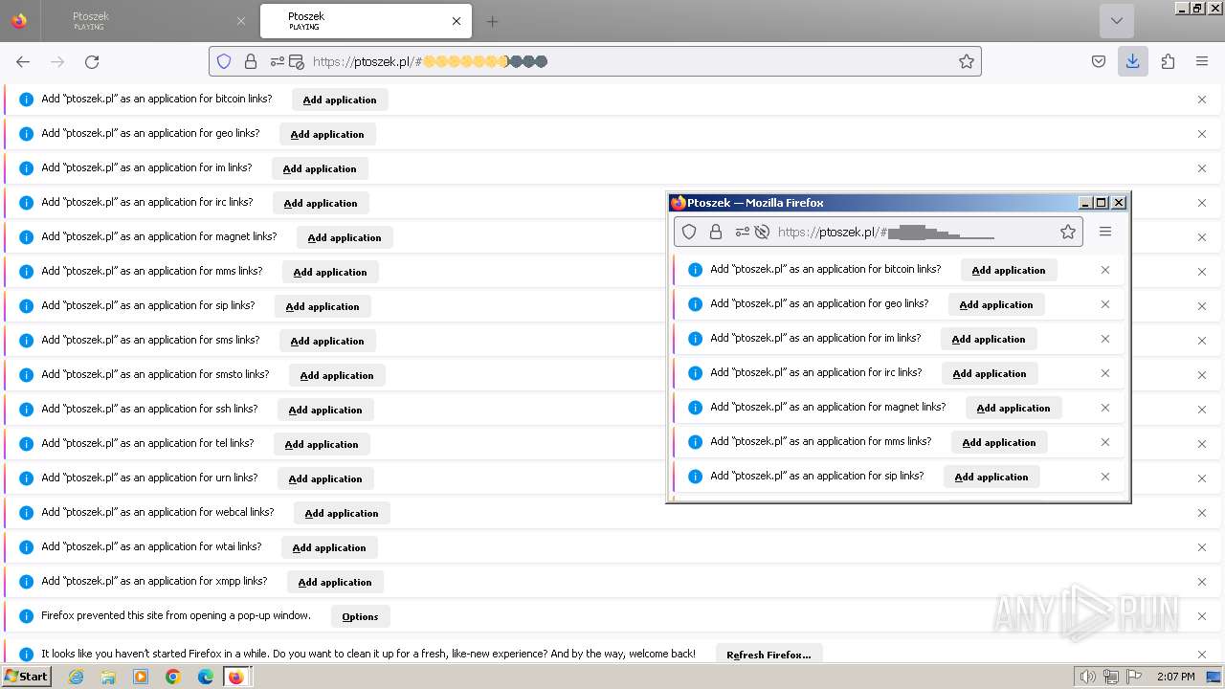Add application for wtai links
The image size is (1225, 689).
pos(329,547)
